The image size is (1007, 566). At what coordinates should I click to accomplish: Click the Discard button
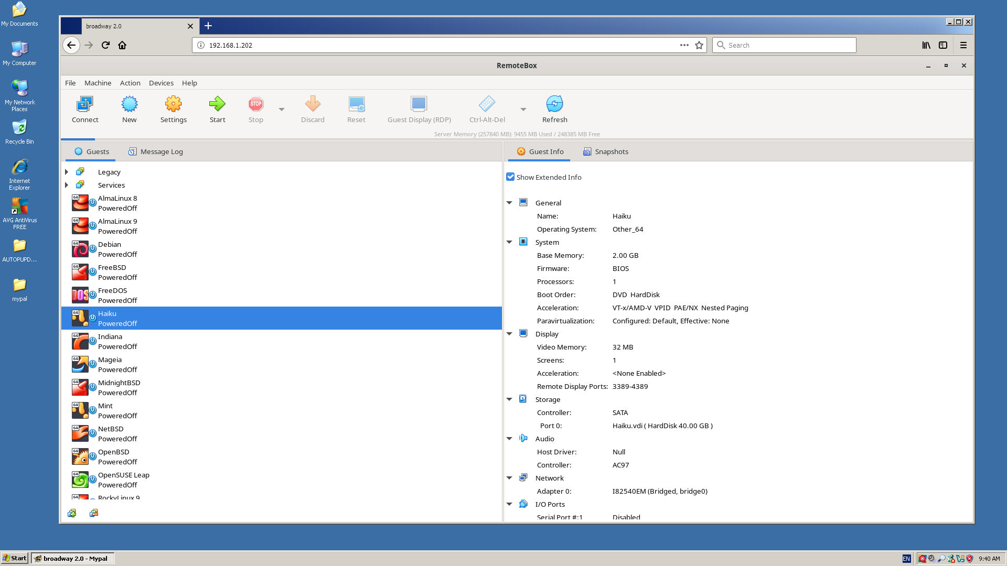tap(312, 109)
